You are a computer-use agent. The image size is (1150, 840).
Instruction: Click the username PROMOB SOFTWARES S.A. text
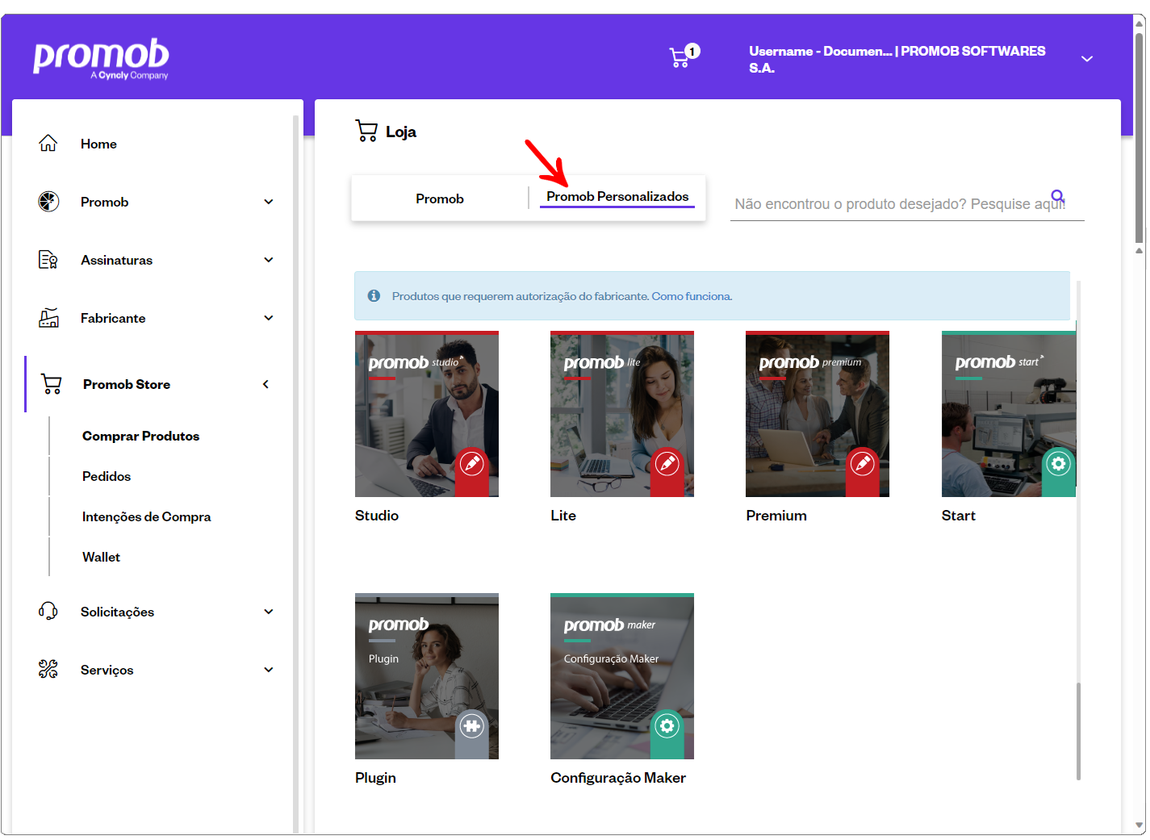897,59
